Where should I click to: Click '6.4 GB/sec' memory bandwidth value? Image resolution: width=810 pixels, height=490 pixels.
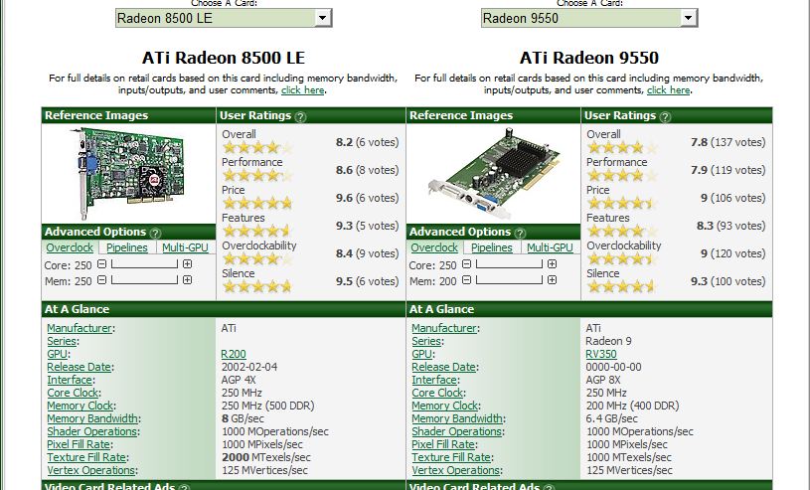coord(611,418)
